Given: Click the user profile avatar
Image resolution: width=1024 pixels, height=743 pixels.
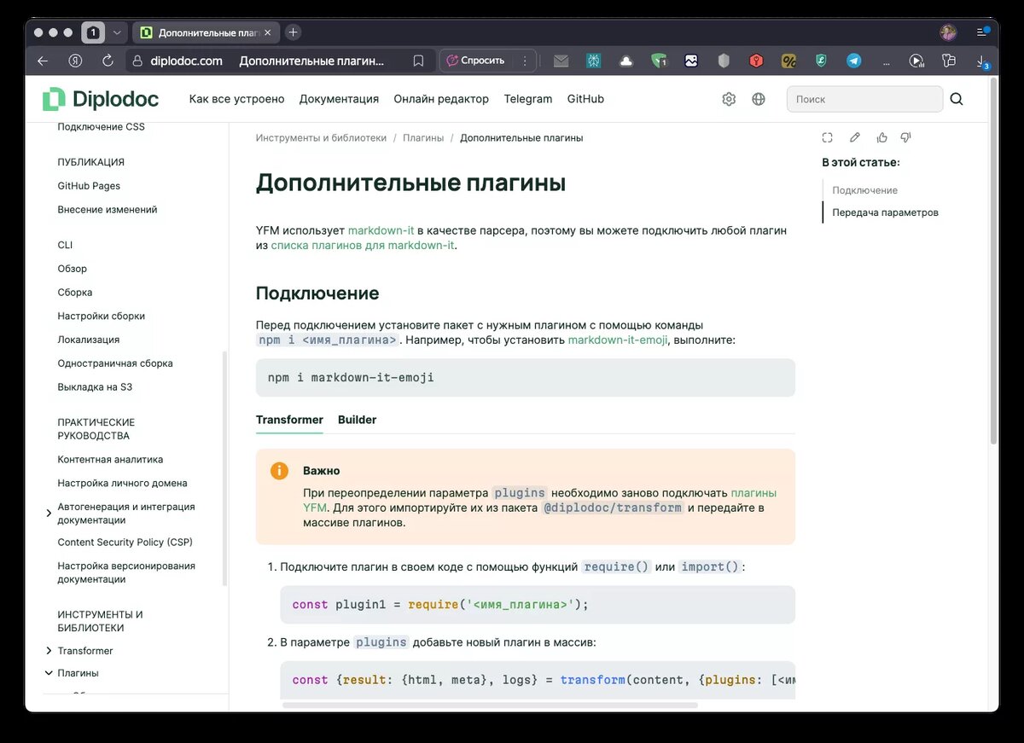Looking at the screenshot, I should pos(948,32).
